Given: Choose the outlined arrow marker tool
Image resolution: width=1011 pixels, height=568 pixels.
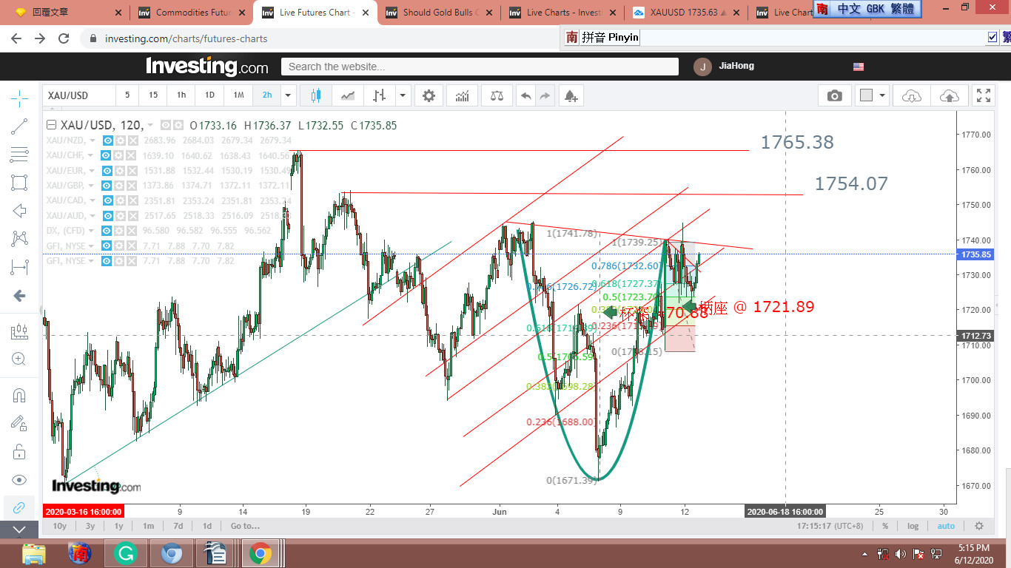Looking at the screenshot, I should click(19, 211).
